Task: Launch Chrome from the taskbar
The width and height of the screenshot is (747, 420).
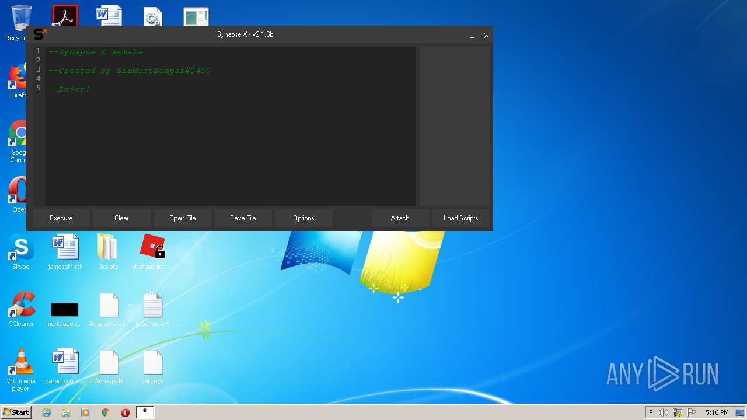Action: tap(106, 412)
